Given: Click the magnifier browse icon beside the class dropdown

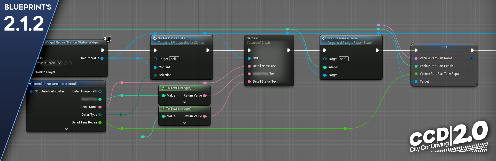Looking at the screenshot, I should point(71,63).
